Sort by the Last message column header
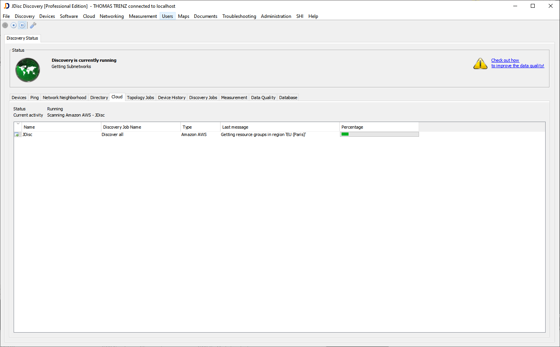Image resolution: width=560 pixels, height=347 pixels. [x=236, y=127]
